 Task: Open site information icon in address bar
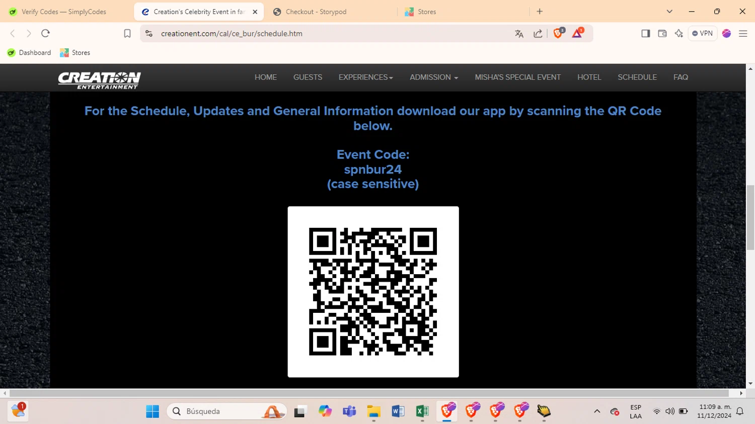point(149,33)
